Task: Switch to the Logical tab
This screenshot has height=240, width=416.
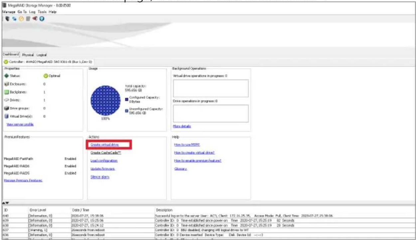Action: coord(42,54)
